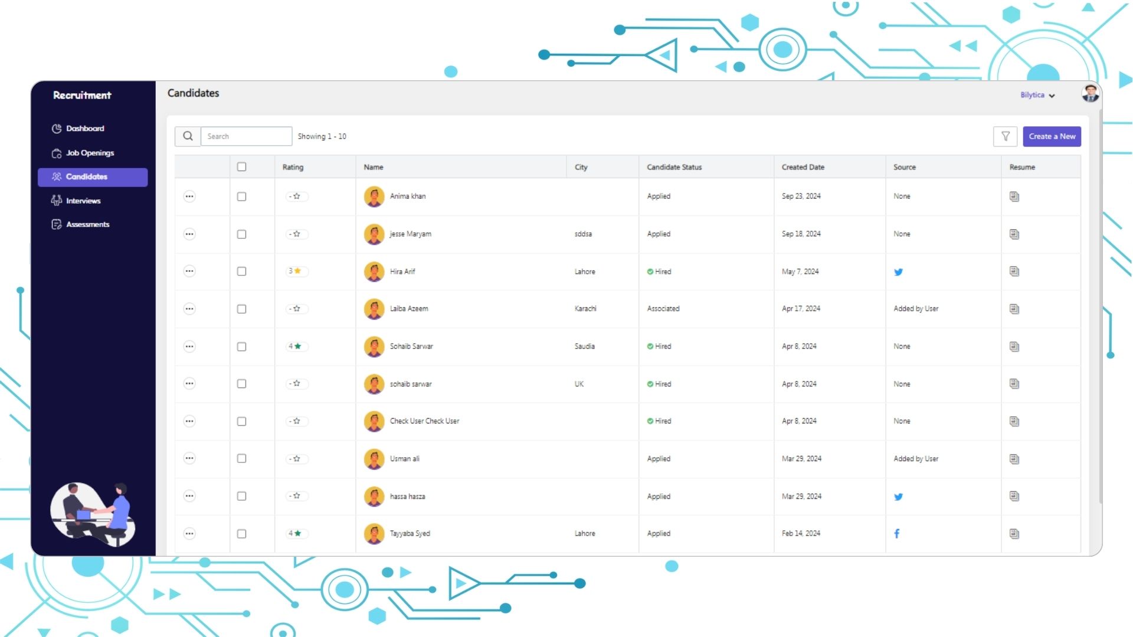Click Hired status badge for Check User
The height and width of the screenshot is (637, 1133).
[659, 421]
